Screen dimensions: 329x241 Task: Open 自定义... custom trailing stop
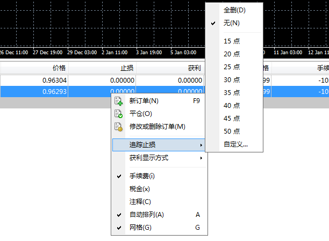[x=235, y=144]
